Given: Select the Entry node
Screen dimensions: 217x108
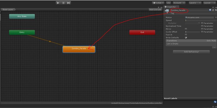Looking at the screenshot, I should pyautogui.click(x=22, y=32).
